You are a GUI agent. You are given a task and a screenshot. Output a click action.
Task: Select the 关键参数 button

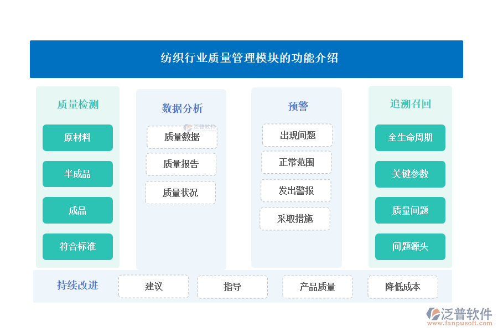click(410, 174)
